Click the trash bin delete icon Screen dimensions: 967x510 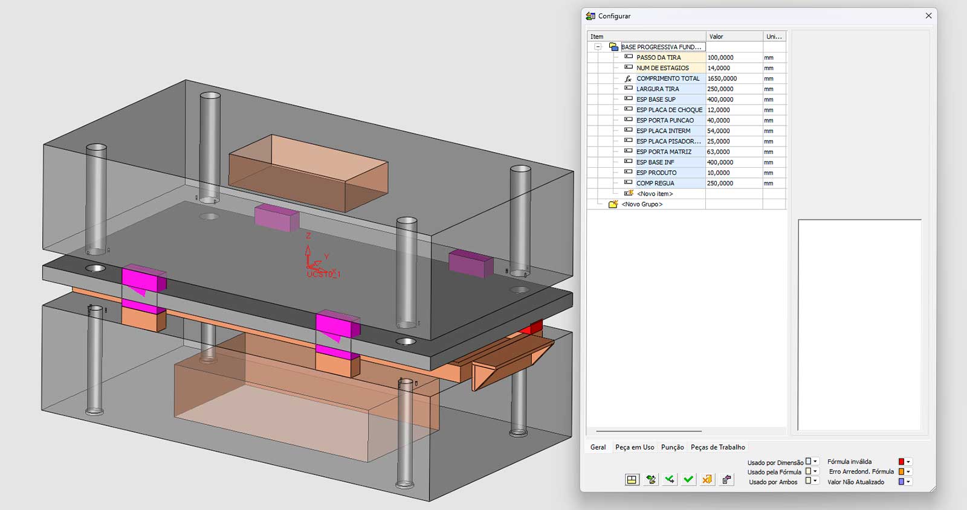click(726, 480)
